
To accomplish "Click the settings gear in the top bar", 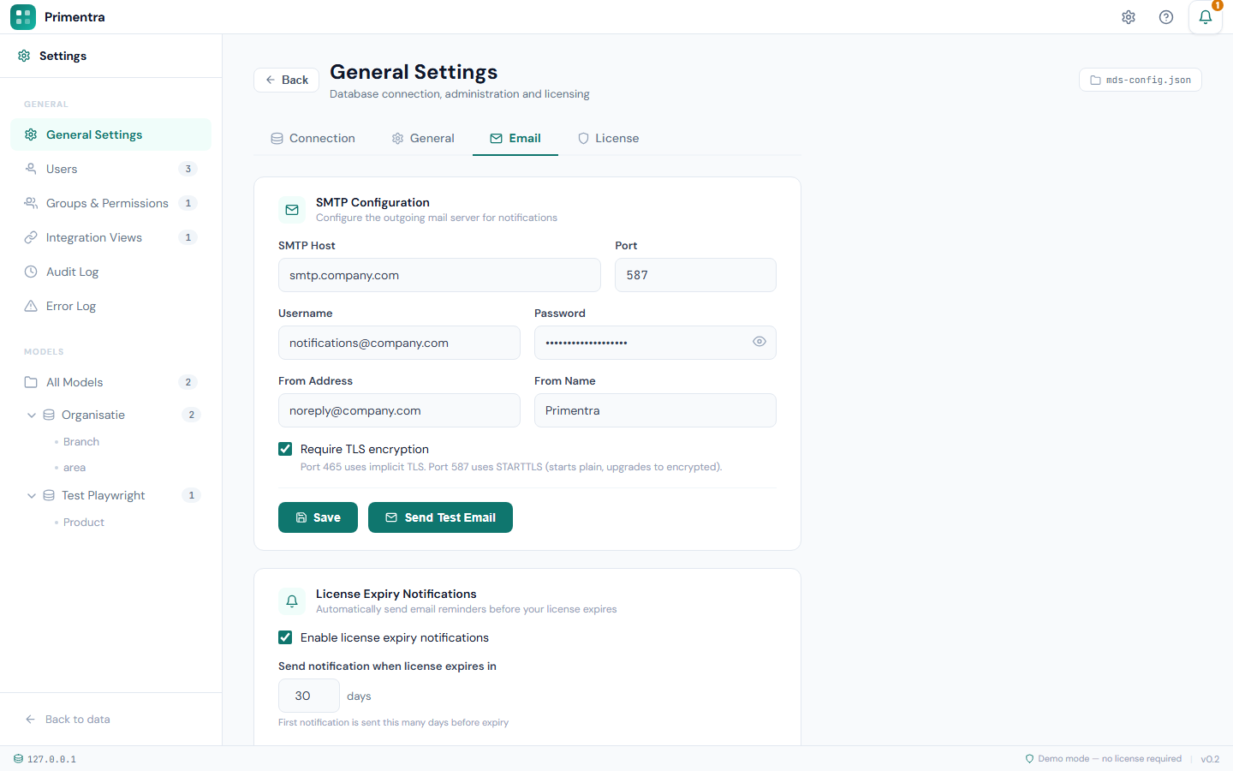I will click(1129, 16).
